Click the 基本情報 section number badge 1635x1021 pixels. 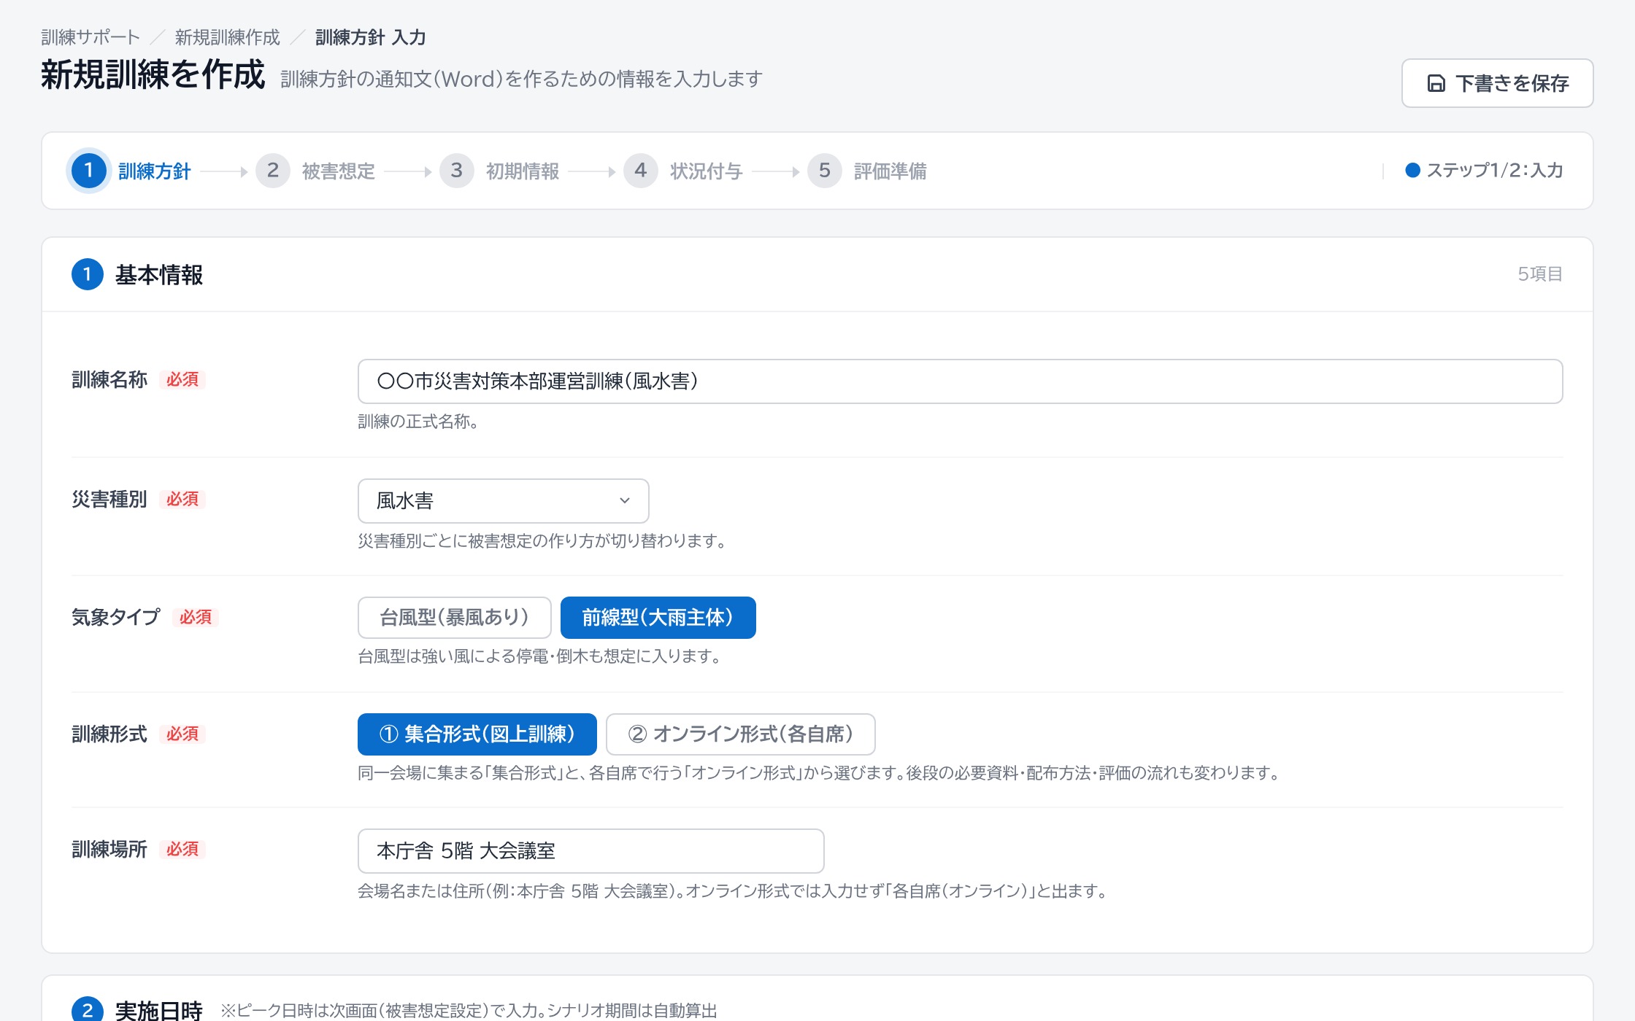point(87,274)
